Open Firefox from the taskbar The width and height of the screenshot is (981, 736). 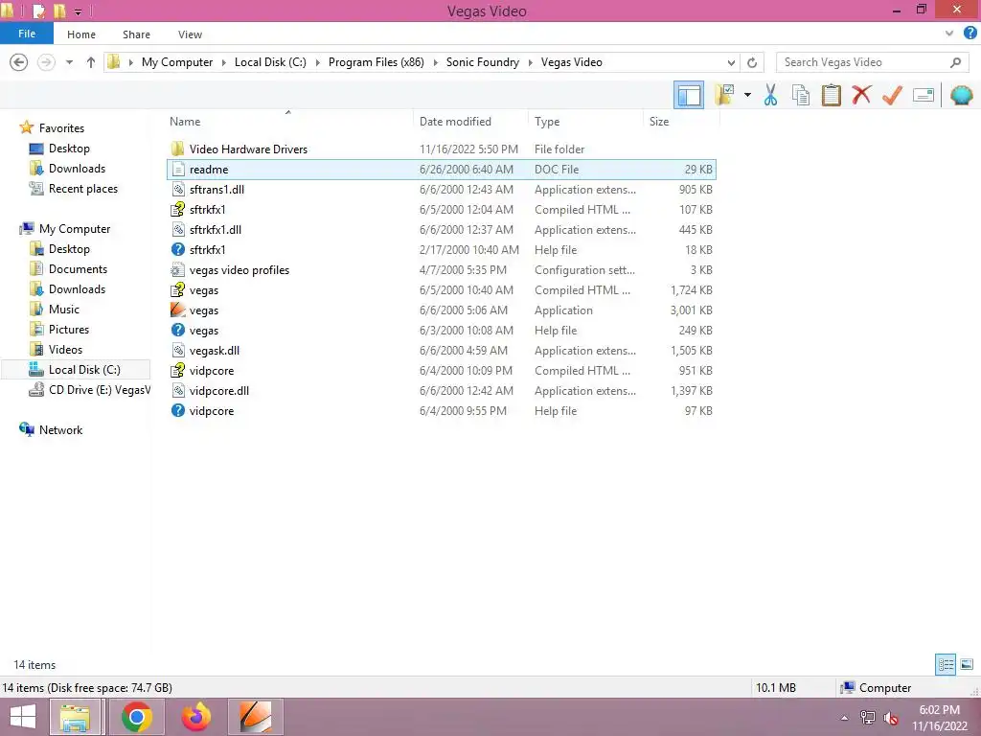point(196,717)
